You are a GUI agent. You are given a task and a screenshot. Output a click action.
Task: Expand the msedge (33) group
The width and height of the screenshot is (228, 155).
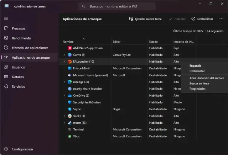[x=64, y=82]
